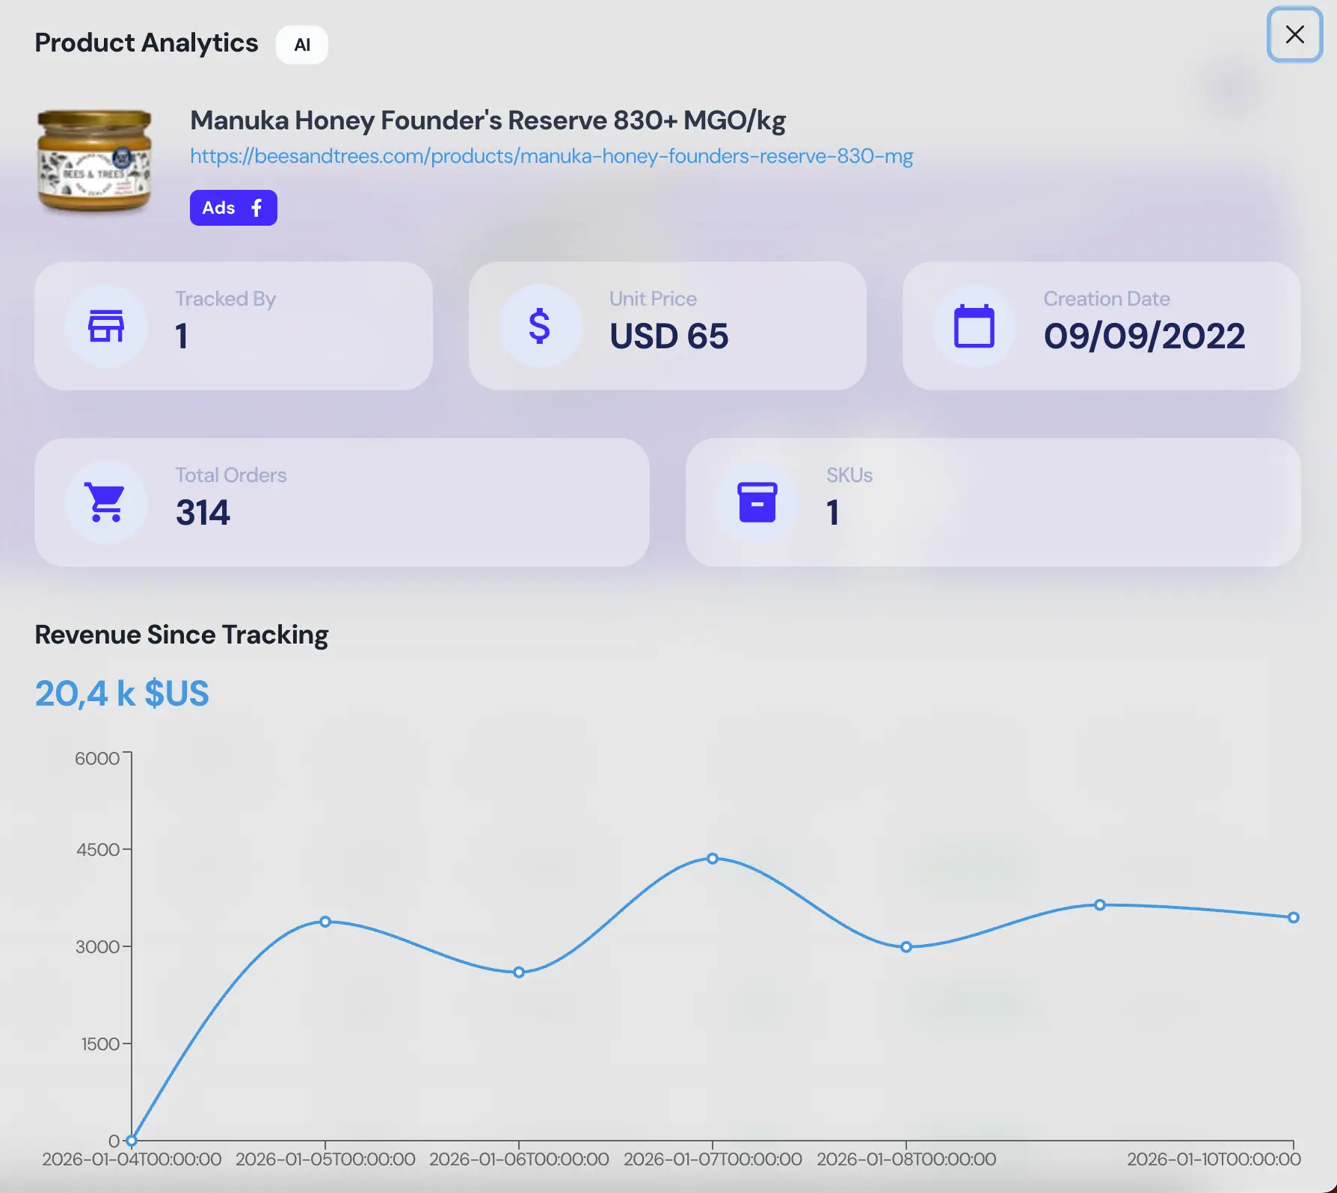
Task: Click the 2026-01-07T00:00:00 axis label
Action: coord(713,1159)
